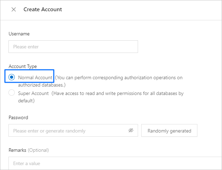Click the Password field label
The image size is (222, 170).
(x=18, y=117)
